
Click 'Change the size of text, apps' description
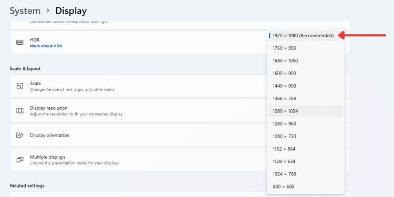(x=72, y=89)
